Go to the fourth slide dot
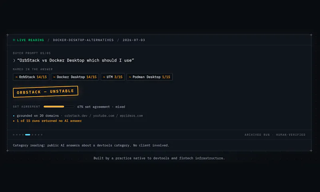320x192 pixels. pyautogui.click(x=23, y=135)
